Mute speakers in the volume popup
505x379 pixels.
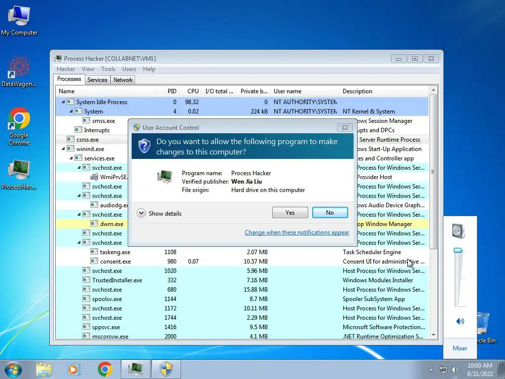click(460, 321)
